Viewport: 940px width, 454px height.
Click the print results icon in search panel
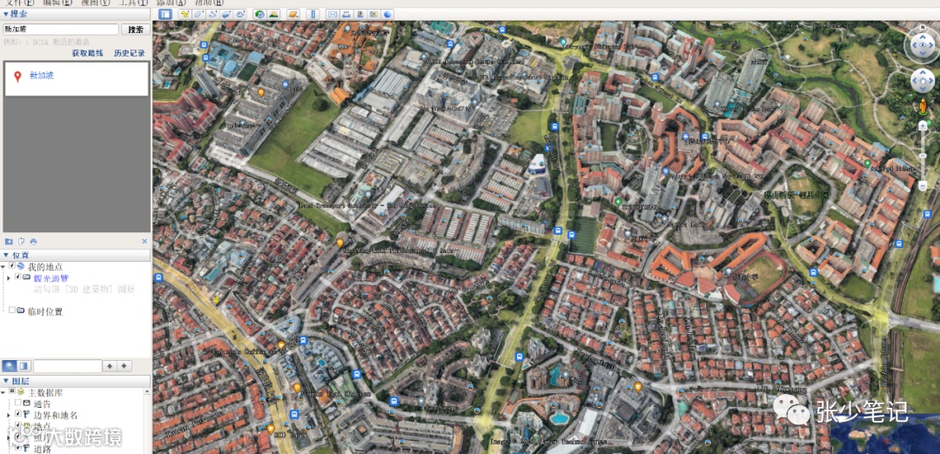click(x=33, y=242)
